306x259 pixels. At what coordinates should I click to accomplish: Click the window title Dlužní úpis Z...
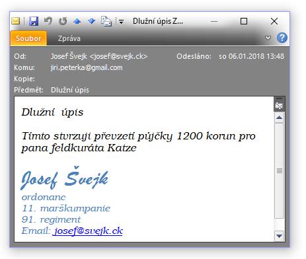pos(158,21)
